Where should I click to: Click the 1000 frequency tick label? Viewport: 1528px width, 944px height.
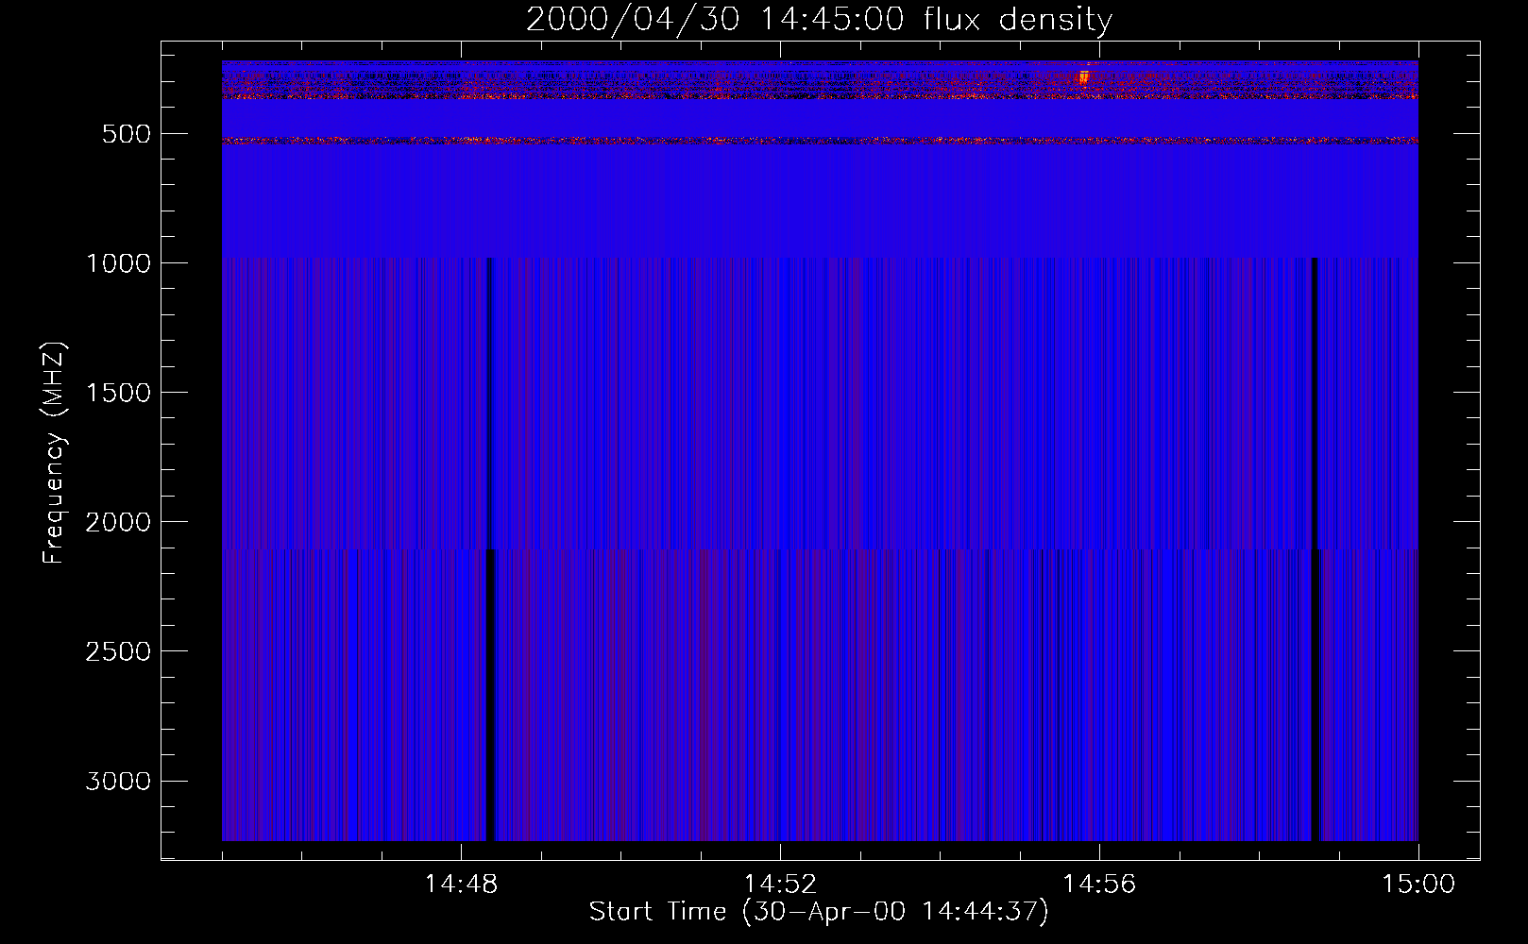coord(118,263)
